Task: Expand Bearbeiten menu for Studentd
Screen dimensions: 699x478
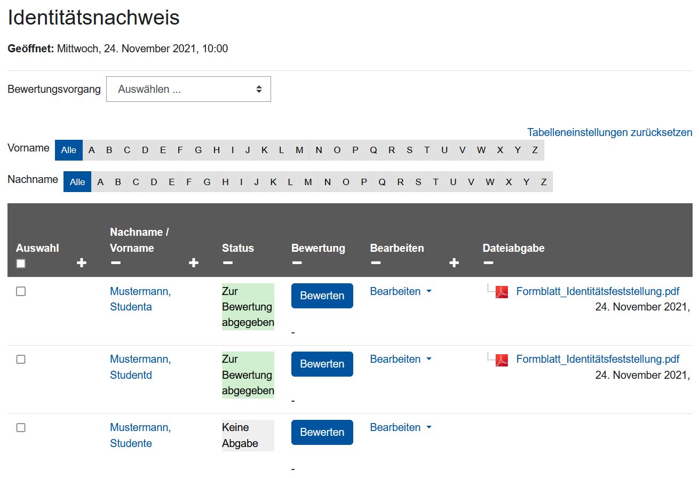Action: (x=401, y=359)
